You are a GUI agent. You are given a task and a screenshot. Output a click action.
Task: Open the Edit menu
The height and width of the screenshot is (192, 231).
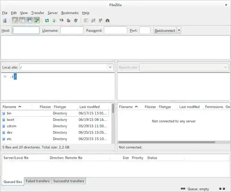(14, 13)
